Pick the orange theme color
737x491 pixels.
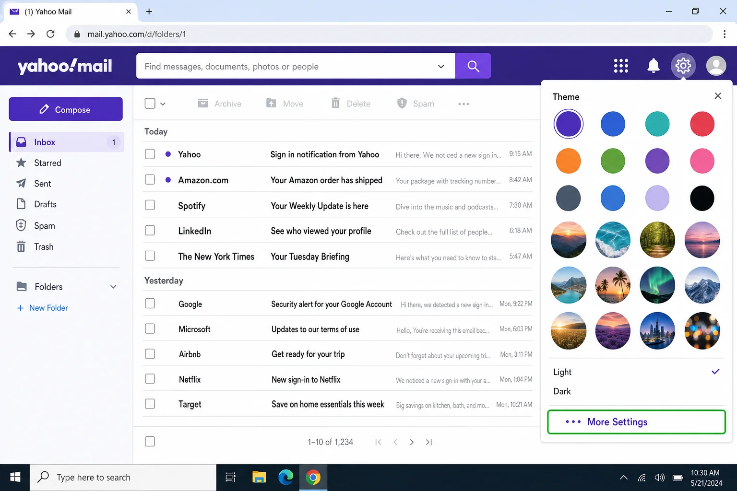click(x=568, y=161)
